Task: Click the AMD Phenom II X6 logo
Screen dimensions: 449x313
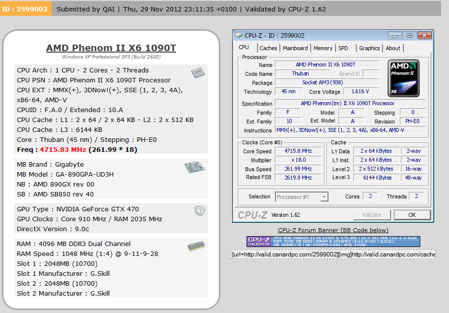Action: (x=403, y=78)
